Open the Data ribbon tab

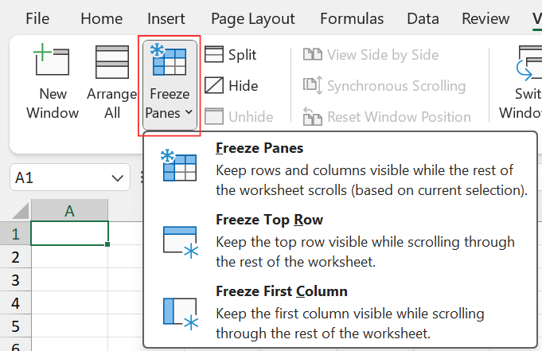click(423, 18)
